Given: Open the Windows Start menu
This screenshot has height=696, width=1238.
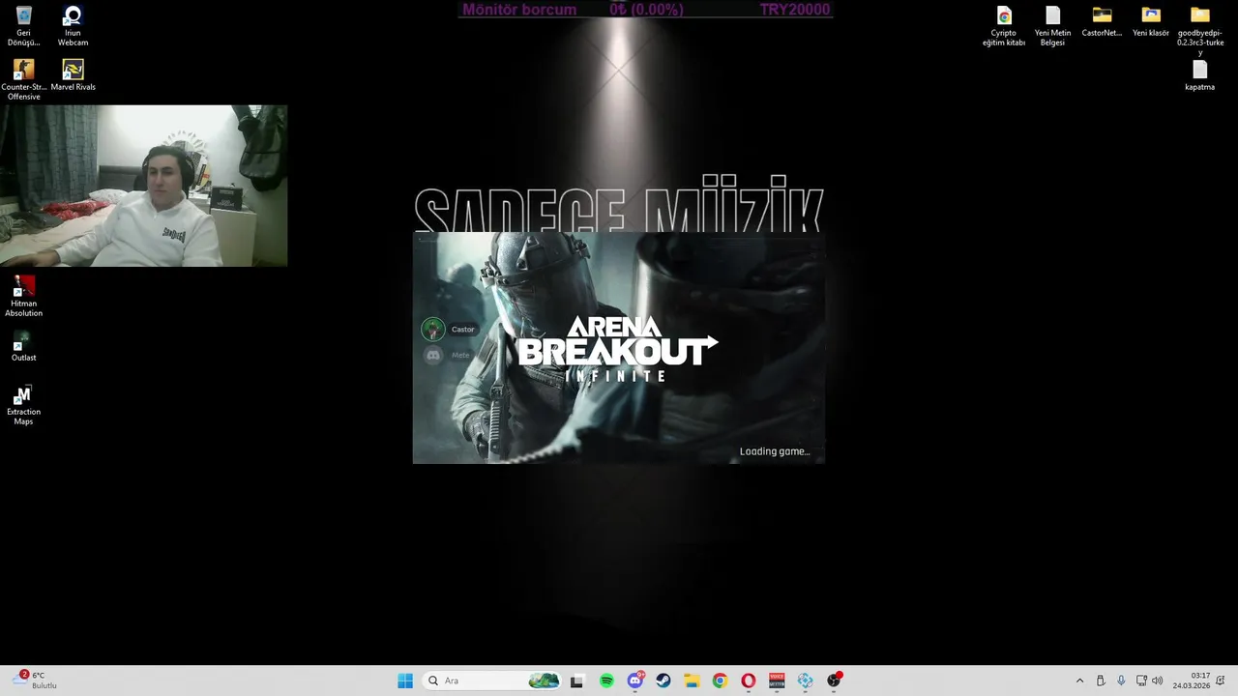Looking at the screenshot, I should pos(405,681).
